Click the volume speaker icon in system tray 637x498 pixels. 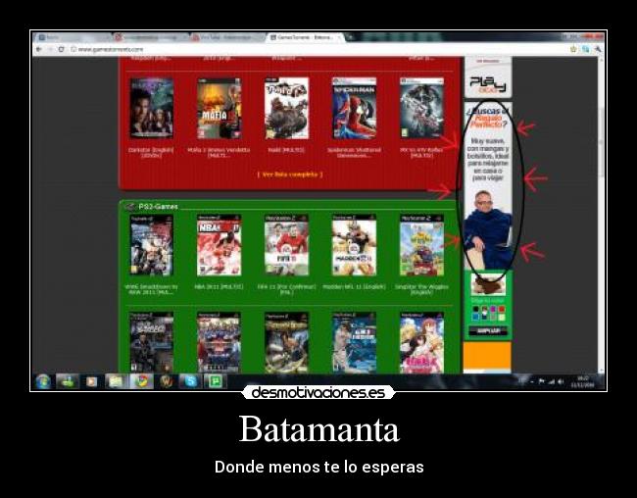(561, 381)
